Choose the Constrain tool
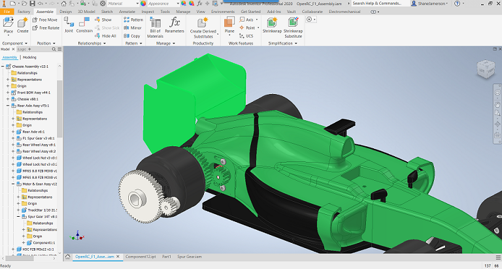The width and height of the screenshot is (502, 269). coord(84,24)
